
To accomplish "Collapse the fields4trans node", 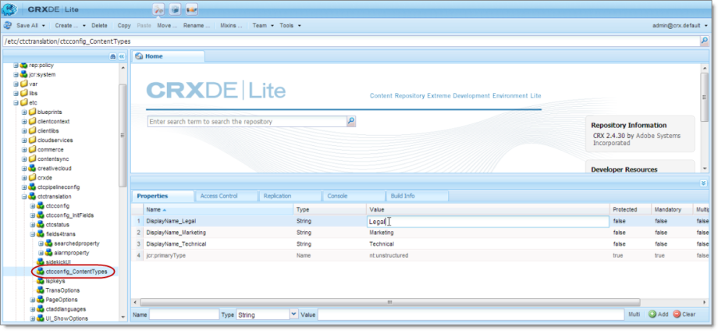I will click(x=33, y=234).
